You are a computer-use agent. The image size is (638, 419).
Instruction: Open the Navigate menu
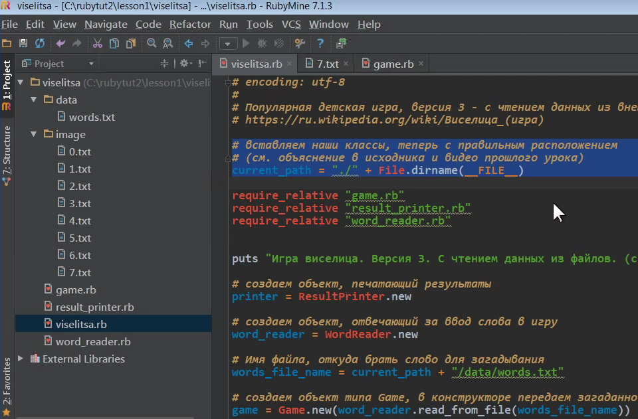[106, 25]
